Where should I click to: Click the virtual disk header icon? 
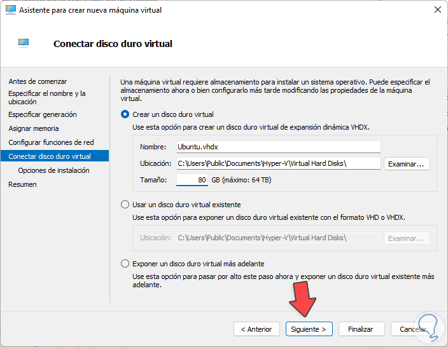click(x=24, y=43)
